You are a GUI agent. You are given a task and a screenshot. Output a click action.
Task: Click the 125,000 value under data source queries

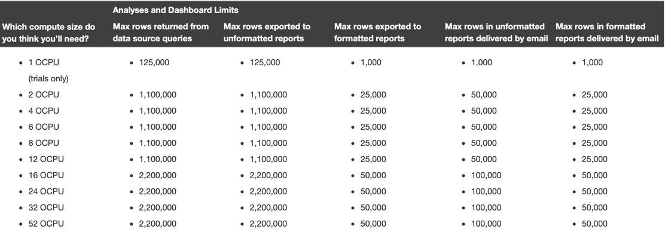154,62
